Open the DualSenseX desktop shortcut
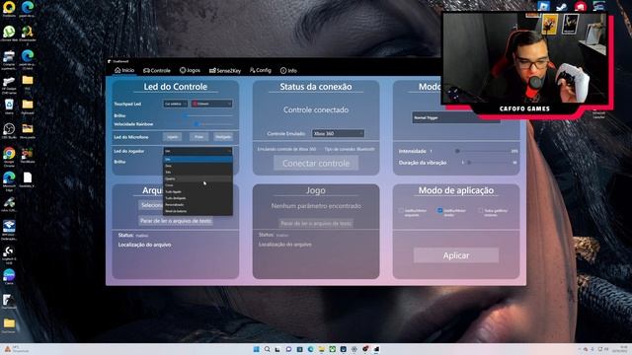The image size is (632, 355). click(x=9, y=301)
